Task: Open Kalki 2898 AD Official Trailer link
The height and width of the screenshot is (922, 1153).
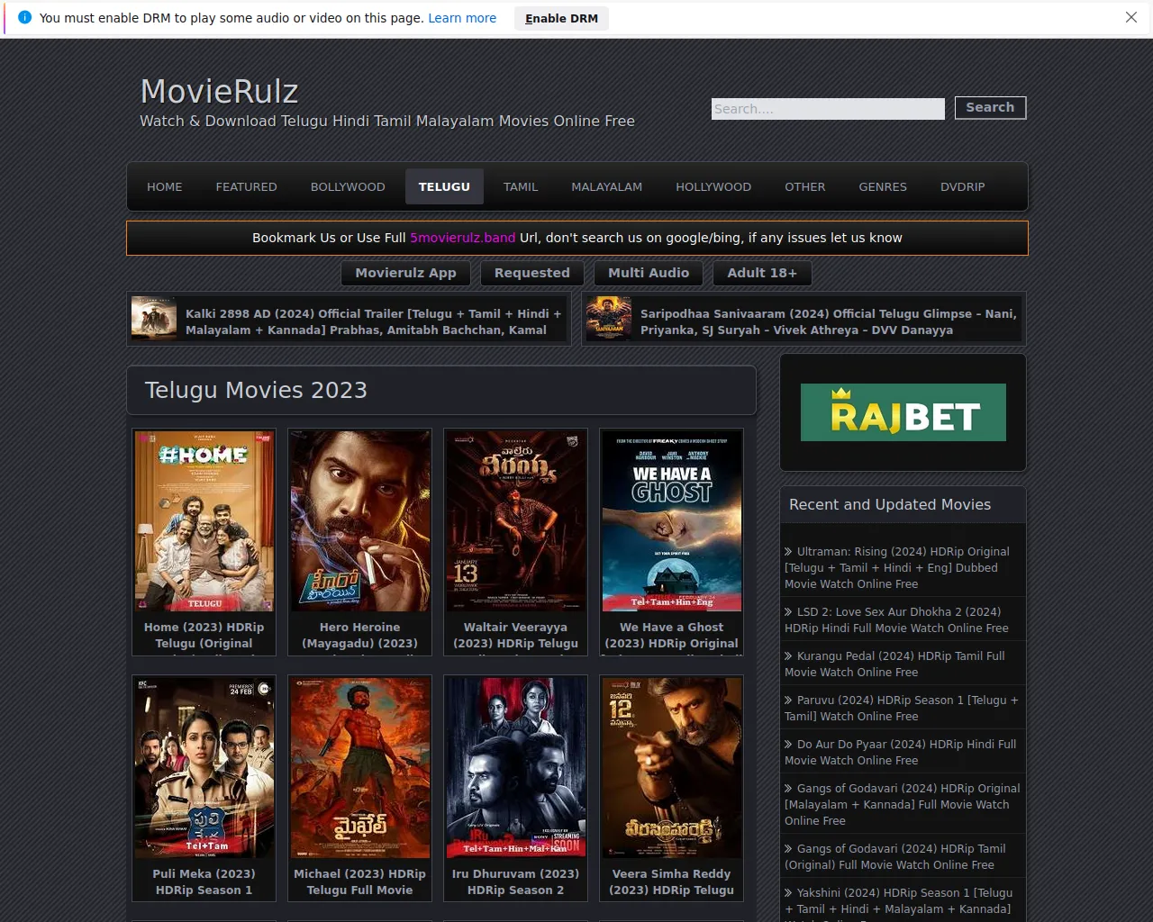Action: click(x=374, y=321)
